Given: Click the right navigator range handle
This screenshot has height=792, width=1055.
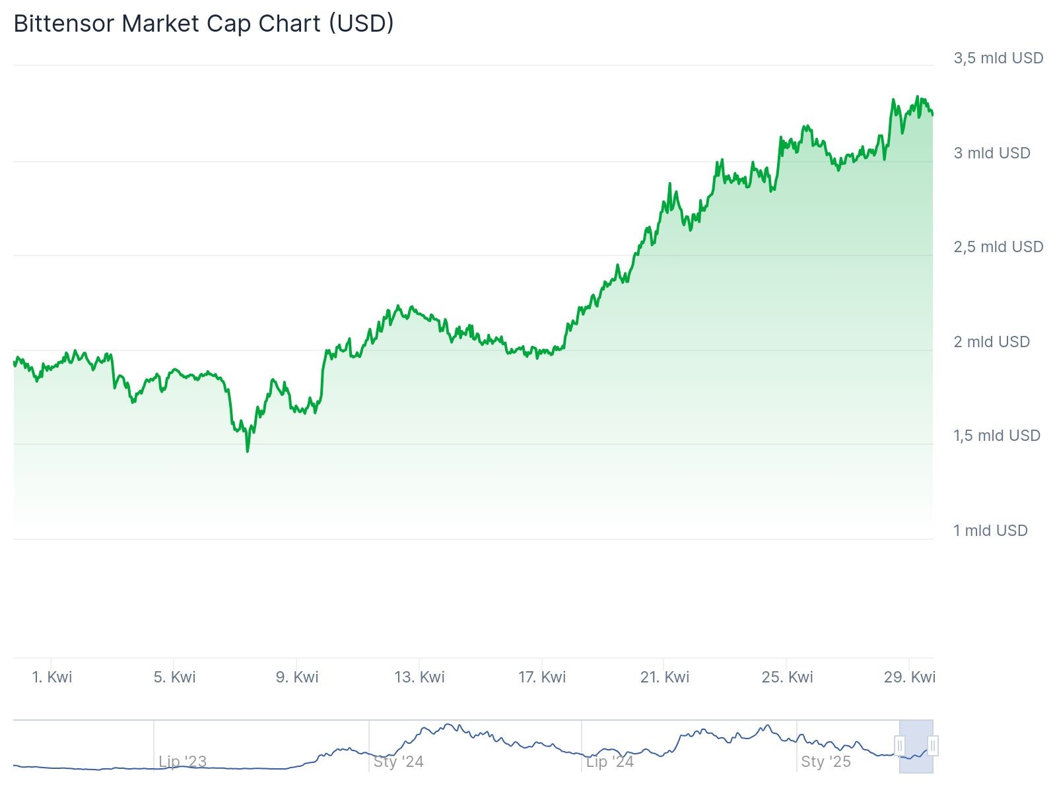Looking at the screenshot, I should coord(933,746).
